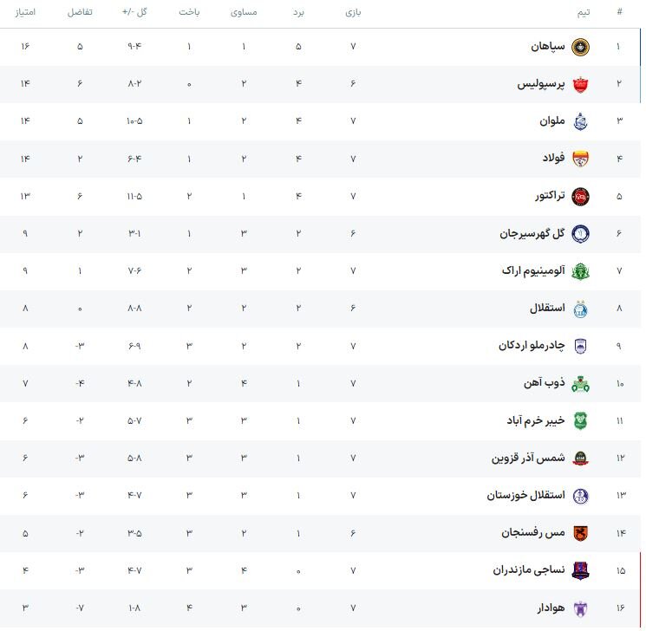Click the تیم team column header
This screenshot has width=646, height=631.
[584, 12]
